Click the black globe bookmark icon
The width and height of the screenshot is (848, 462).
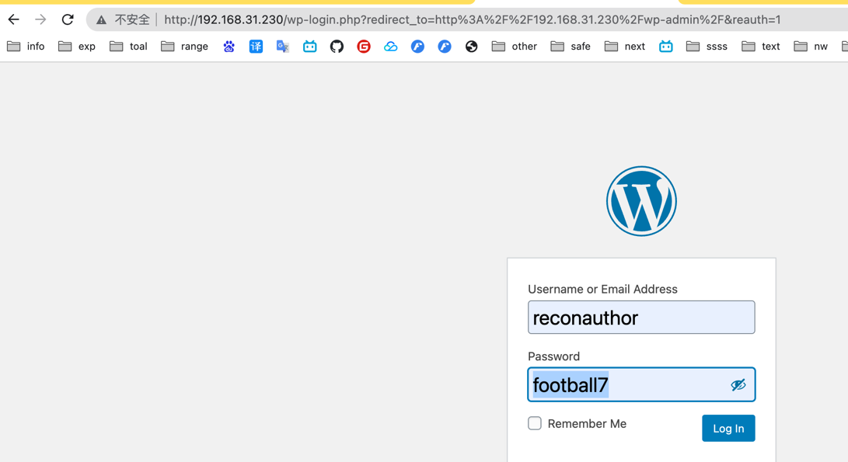click(x=471, y=47)
